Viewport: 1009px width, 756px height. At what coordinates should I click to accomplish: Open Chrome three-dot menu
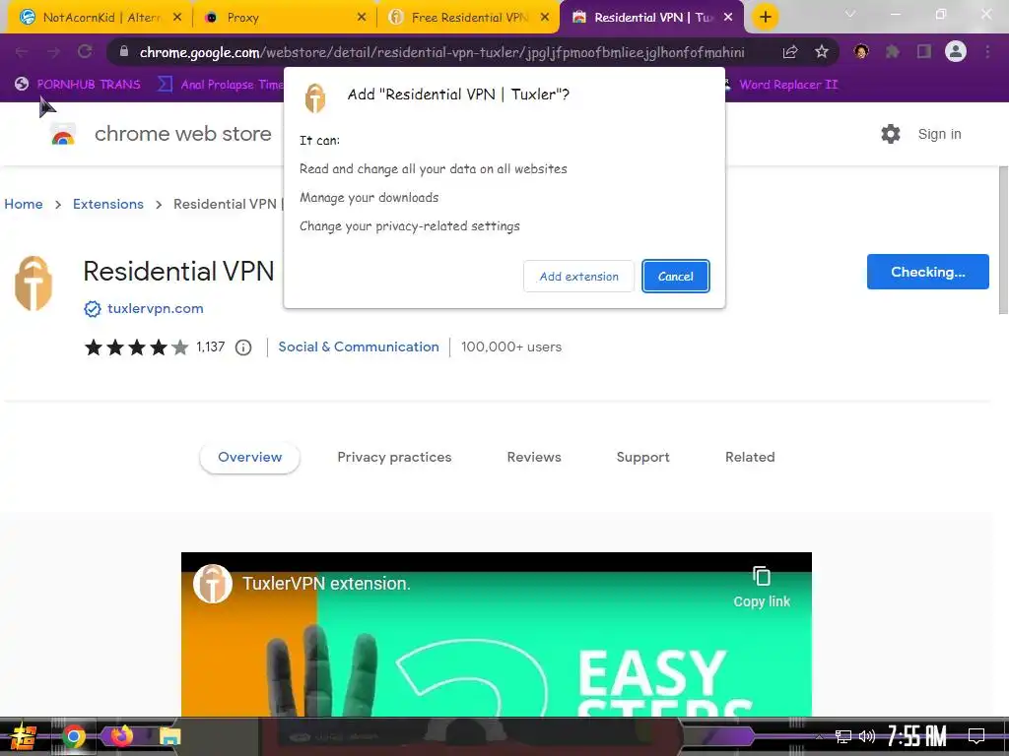pos(987,51)
